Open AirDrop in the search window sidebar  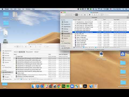(x=7, y=53)
